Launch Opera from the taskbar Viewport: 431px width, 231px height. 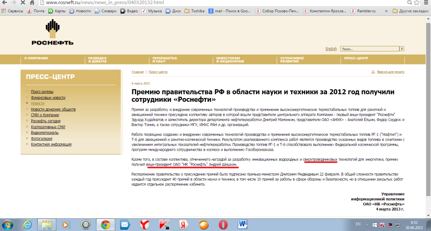click(x=223, y=224)
